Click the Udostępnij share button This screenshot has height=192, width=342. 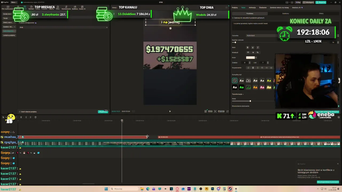coord(308,2)
